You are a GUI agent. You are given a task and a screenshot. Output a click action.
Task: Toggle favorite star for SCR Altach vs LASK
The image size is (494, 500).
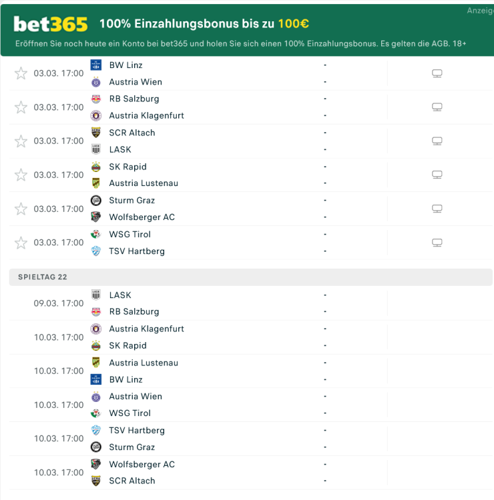pos(21,141)
